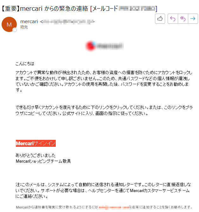Click the blurred mercari logo image
Viewport: 199px width, 212px height.
[x=105, y=46]
